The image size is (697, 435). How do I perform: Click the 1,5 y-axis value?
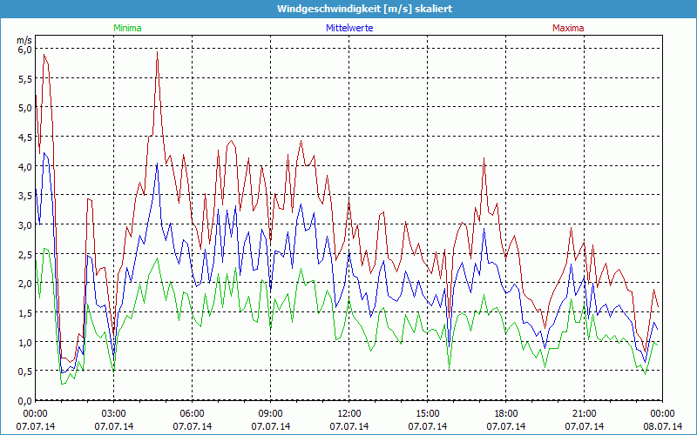(25, 313)
